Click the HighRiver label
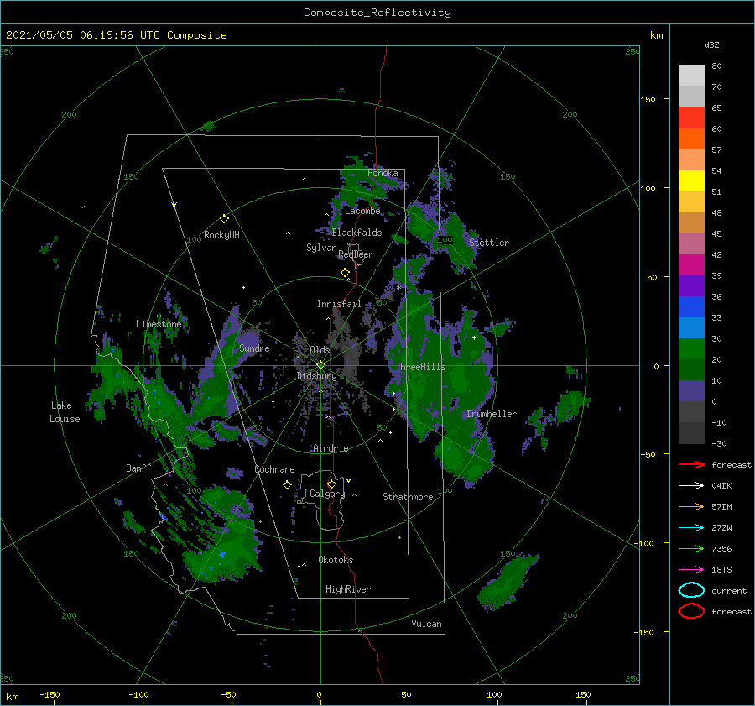 point(348,589)
